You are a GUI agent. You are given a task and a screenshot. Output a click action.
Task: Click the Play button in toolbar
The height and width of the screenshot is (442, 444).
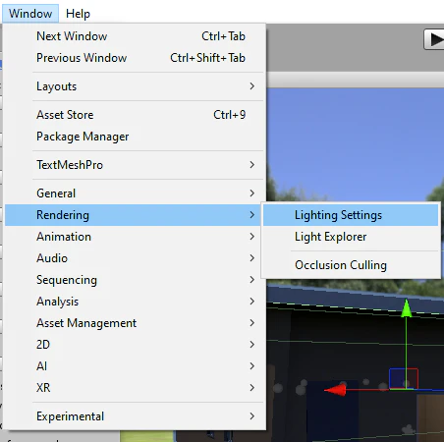tap(434, 39)
